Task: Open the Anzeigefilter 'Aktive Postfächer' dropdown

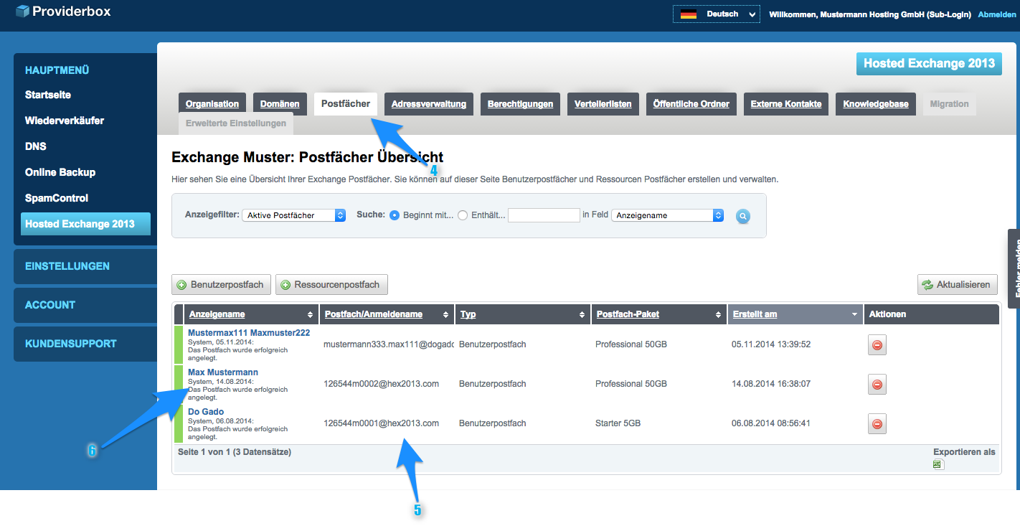Action: click(293, 215)
